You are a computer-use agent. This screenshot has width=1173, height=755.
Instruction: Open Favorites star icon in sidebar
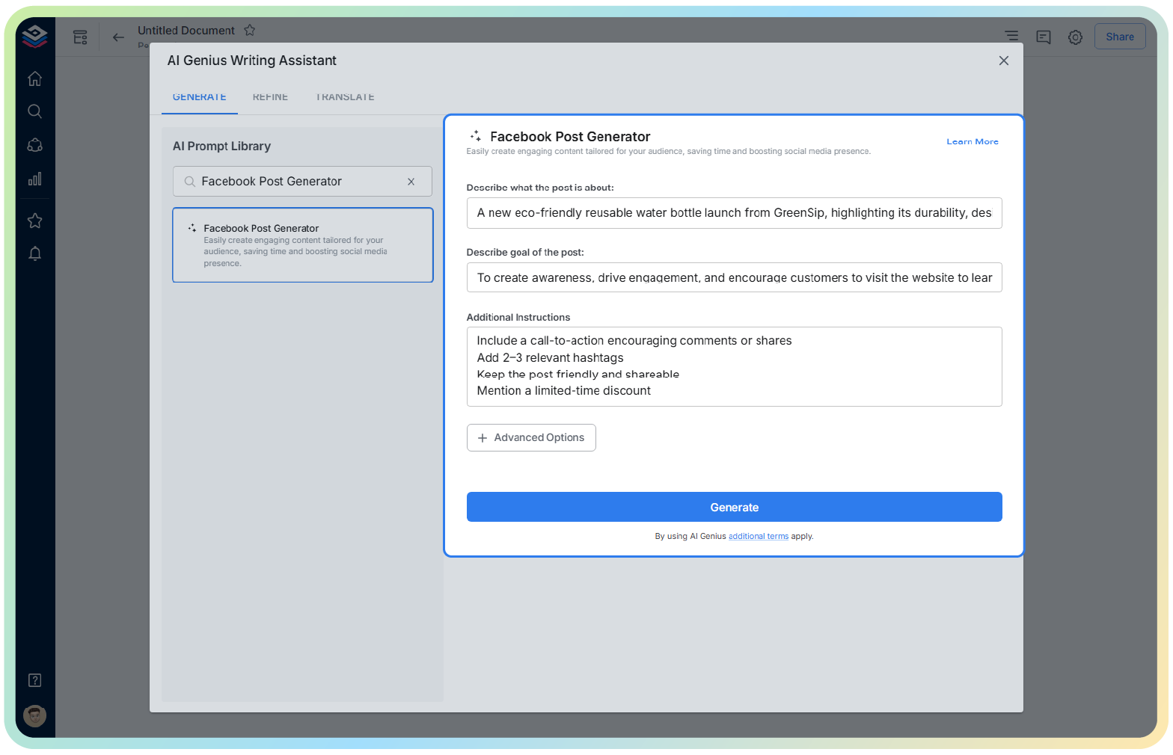pyautogui.click(x=34, y=221)
